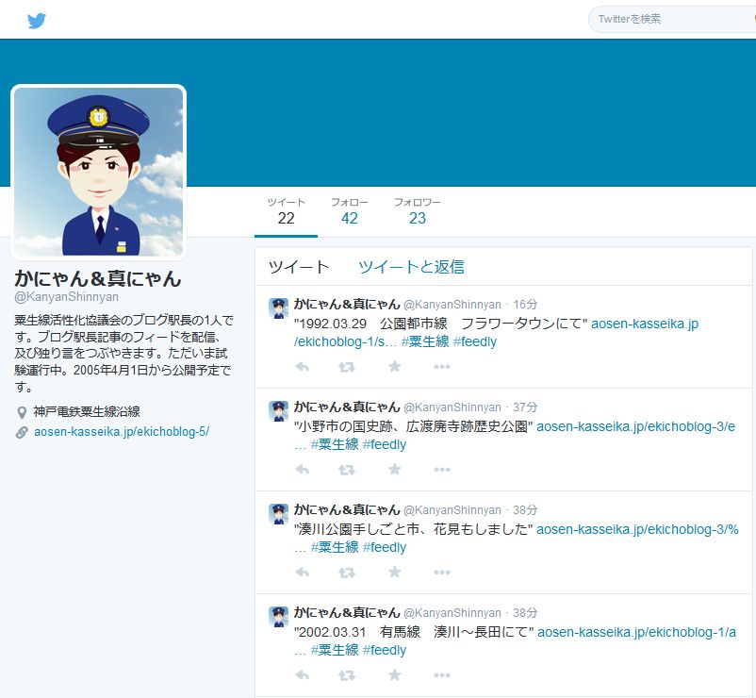Click the Twitter bird logo
The height and width of the screenshot is (698, 756).
36,21
